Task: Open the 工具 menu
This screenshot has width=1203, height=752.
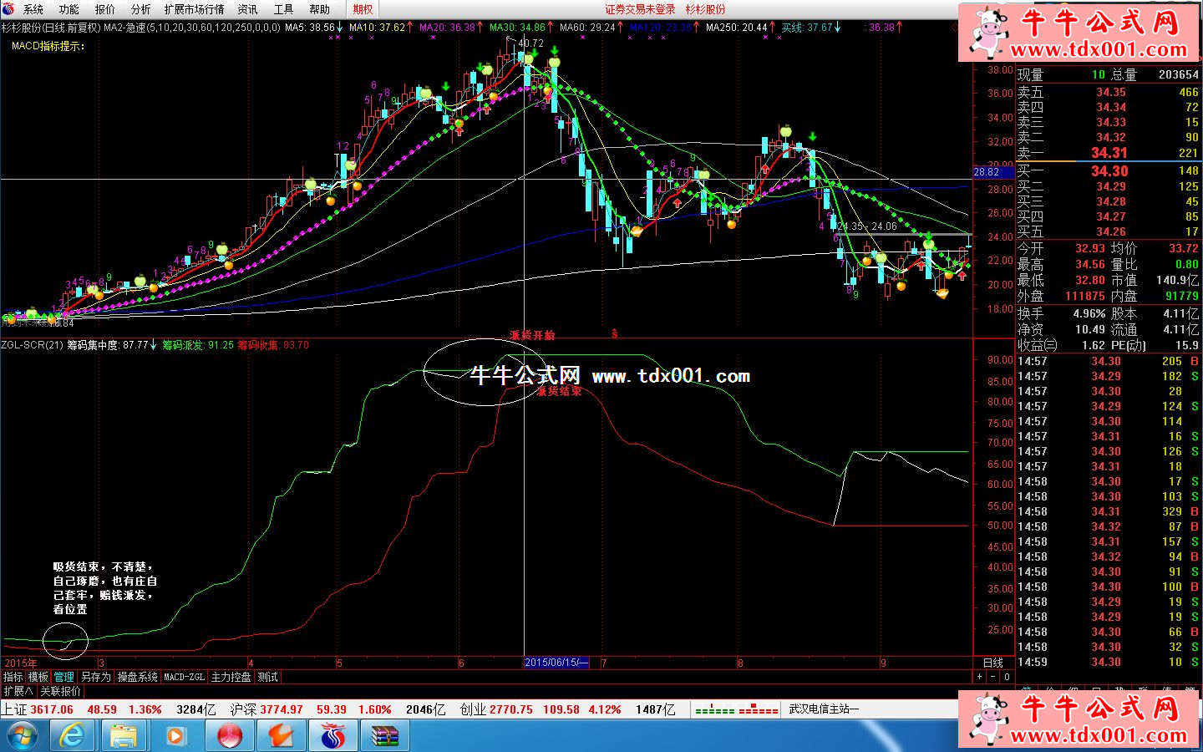Action: pyautogui.click(x=283, y=9)
